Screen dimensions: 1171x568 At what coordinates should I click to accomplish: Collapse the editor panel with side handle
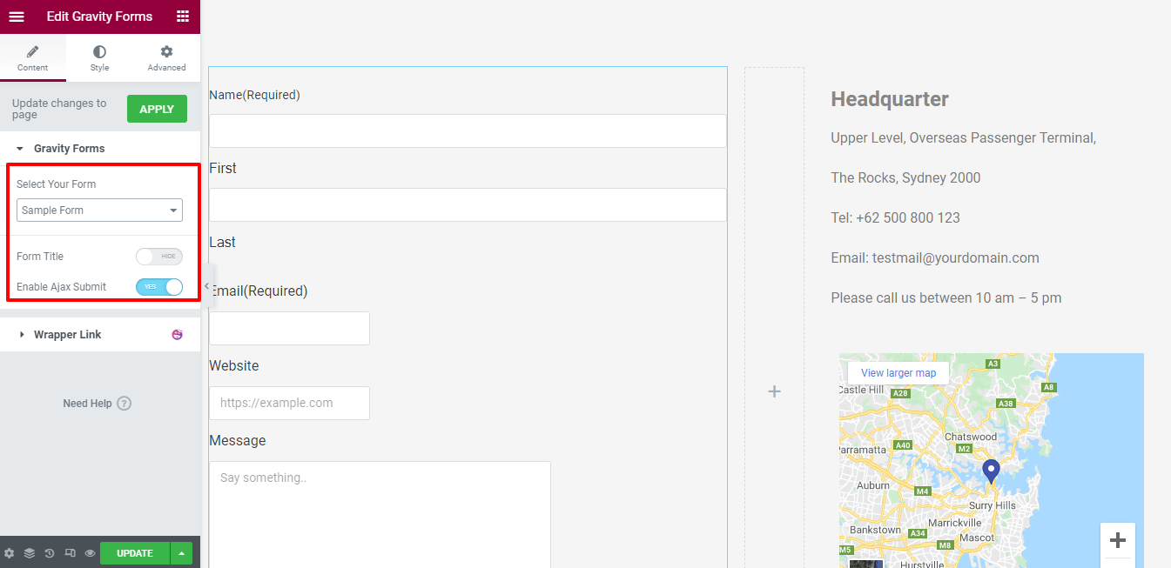[x=206, y=285]
